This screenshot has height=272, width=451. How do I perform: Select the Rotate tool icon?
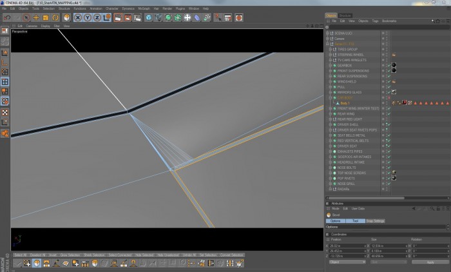click(55, 18)
